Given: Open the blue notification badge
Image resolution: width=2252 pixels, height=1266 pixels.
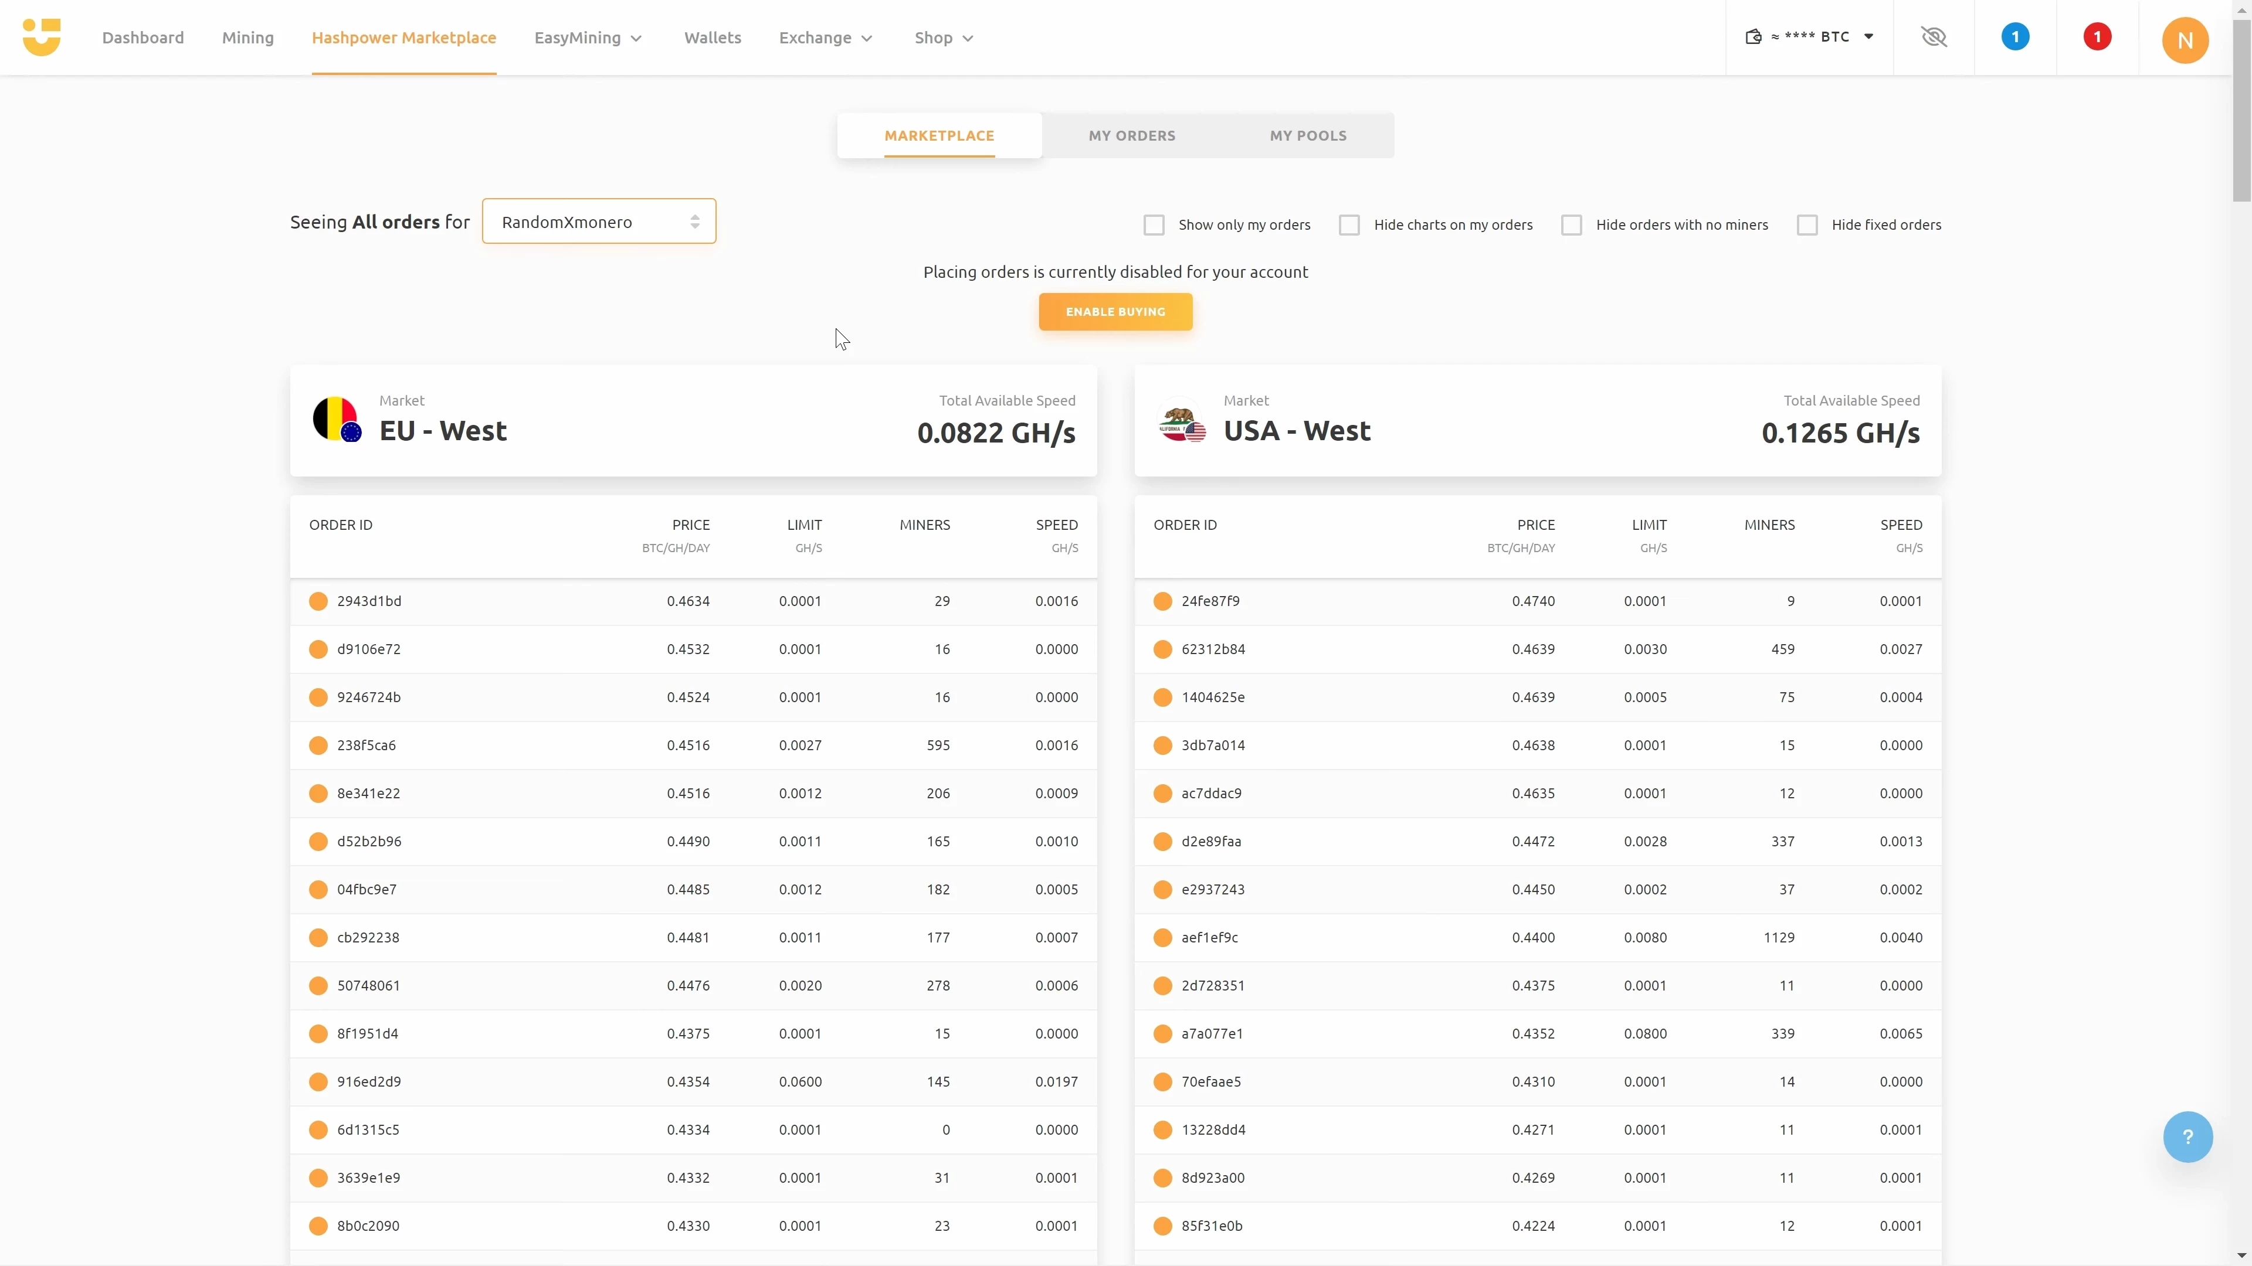Looking at the screenshot, I should [x=2015, y=37].
